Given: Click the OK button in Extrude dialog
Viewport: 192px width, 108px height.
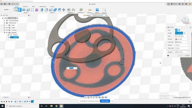Looking at the screenshot, I should 180,55.
